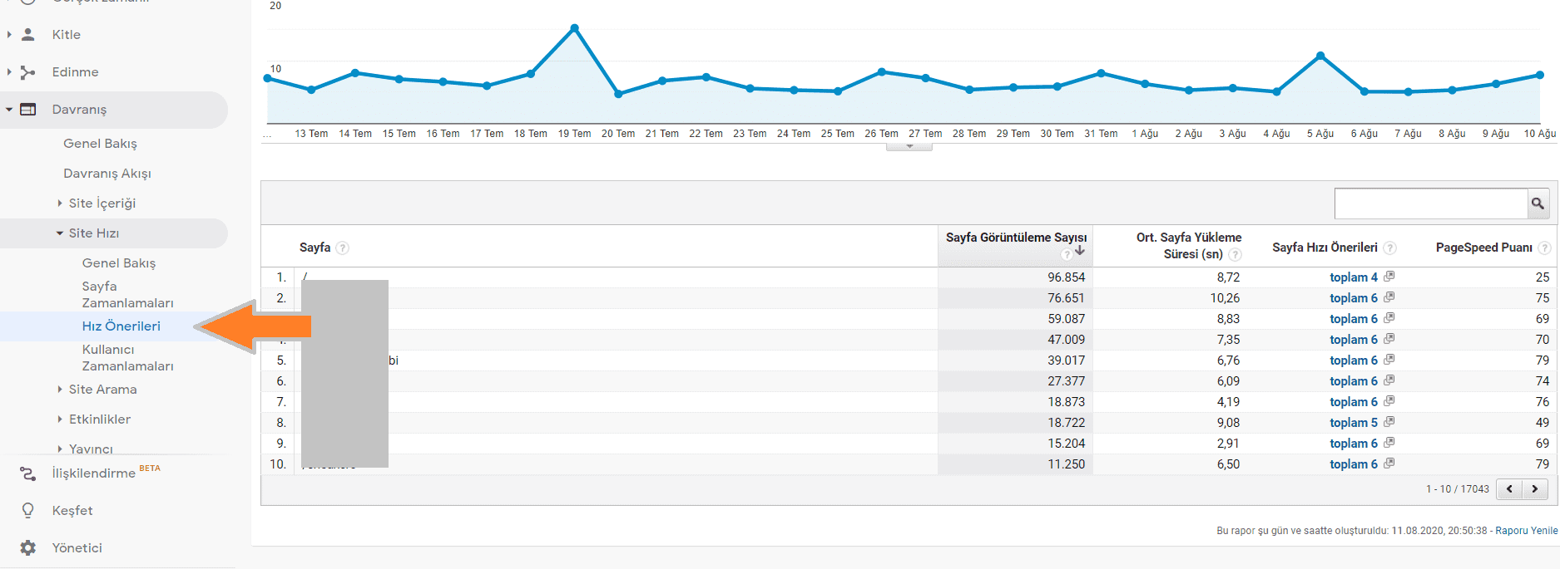Click the help icon next to PageSpeed Puanı
The image size is (1560, 569).
(1544, 248)
